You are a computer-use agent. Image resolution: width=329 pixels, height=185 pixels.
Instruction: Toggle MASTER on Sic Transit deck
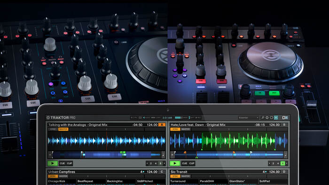(x=186, y=176)
